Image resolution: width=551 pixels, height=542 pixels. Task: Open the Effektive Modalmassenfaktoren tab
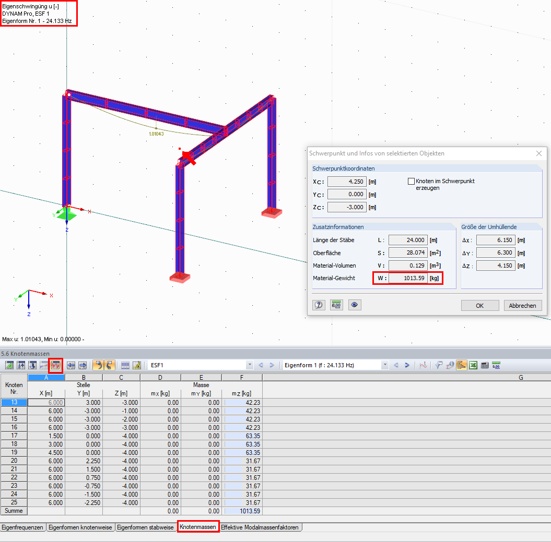pos(259,527)
